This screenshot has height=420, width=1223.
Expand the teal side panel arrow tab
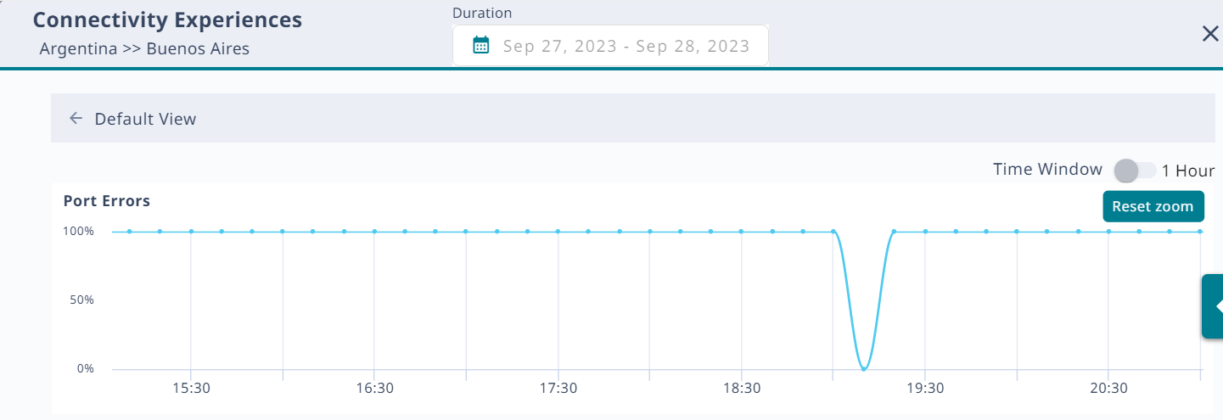[x=1215, y=306]
